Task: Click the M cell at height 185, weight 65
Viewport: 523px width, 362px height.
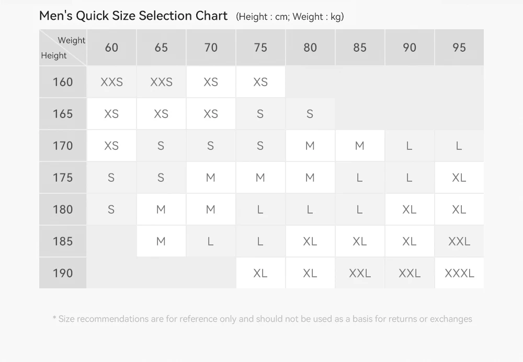Action: click(161, 241)
